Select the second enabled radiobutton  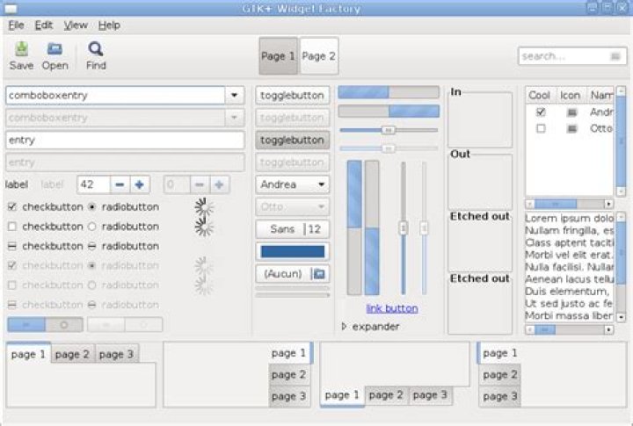coord(92,227)
